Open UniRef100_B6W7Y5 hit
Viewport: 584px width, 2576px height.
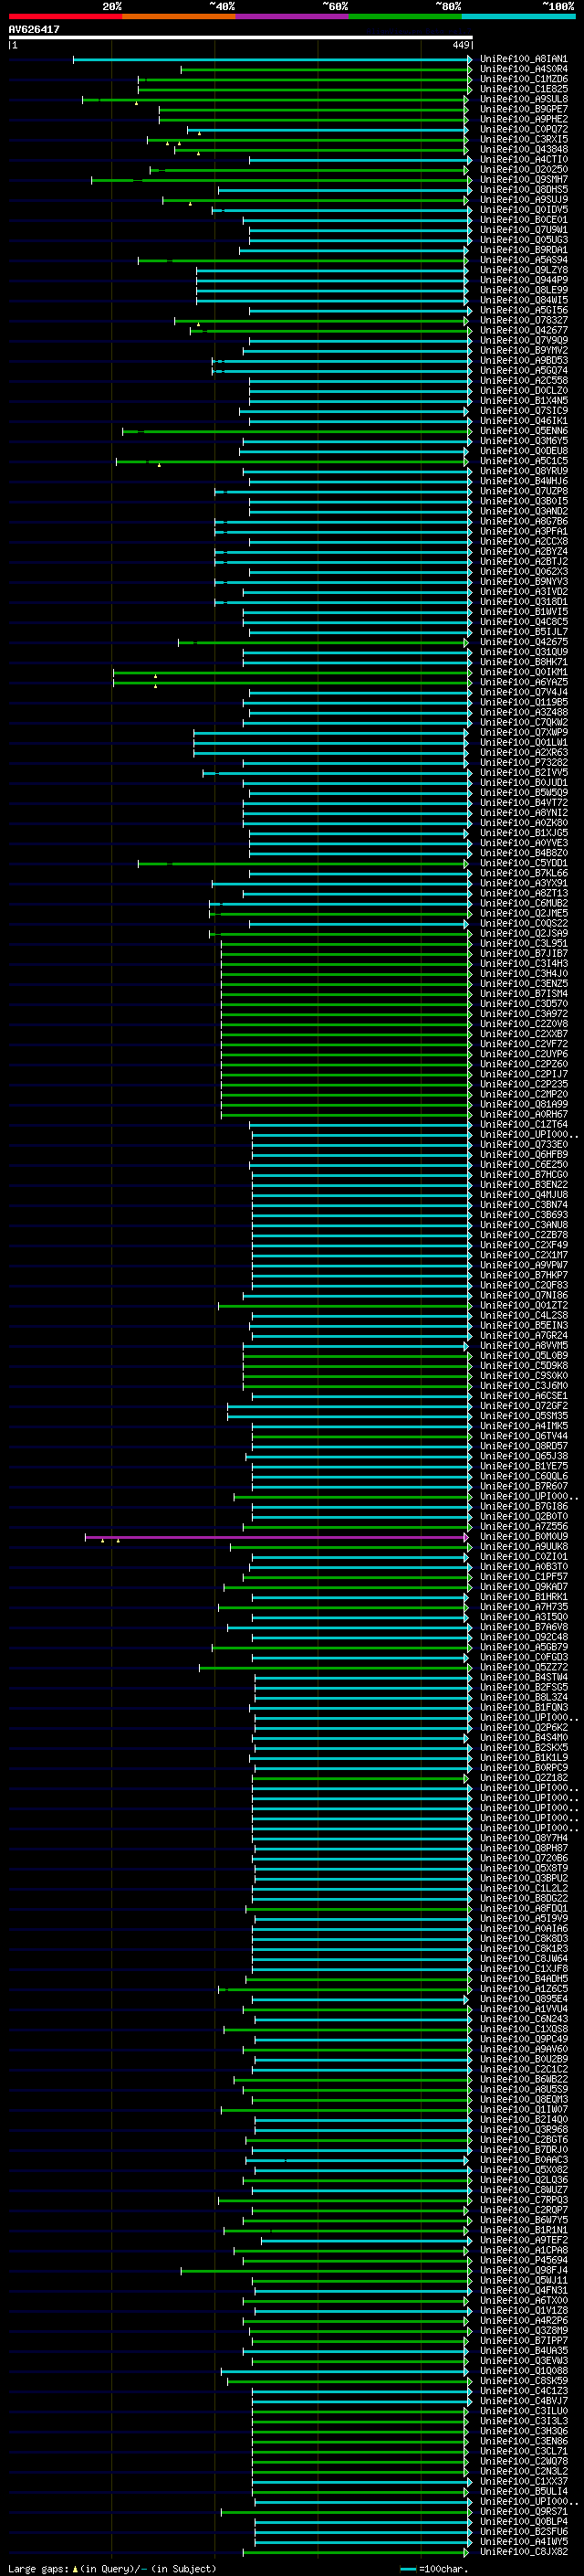pos(523,2220)
